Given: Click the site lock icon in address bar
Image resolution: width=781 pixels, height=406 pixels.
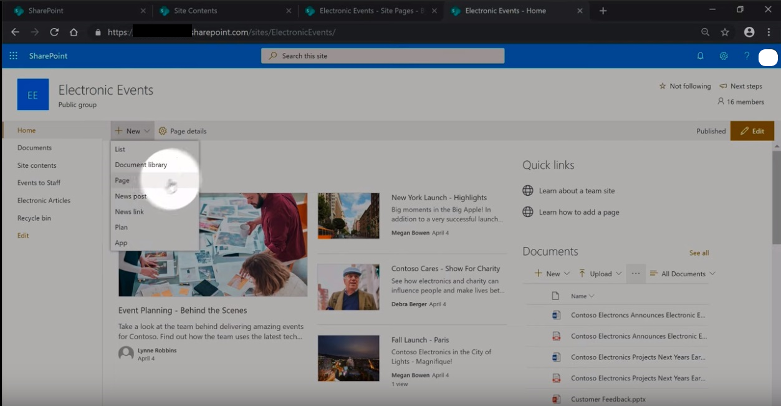Looking at the screenshot, I should (x=98, y=32).
